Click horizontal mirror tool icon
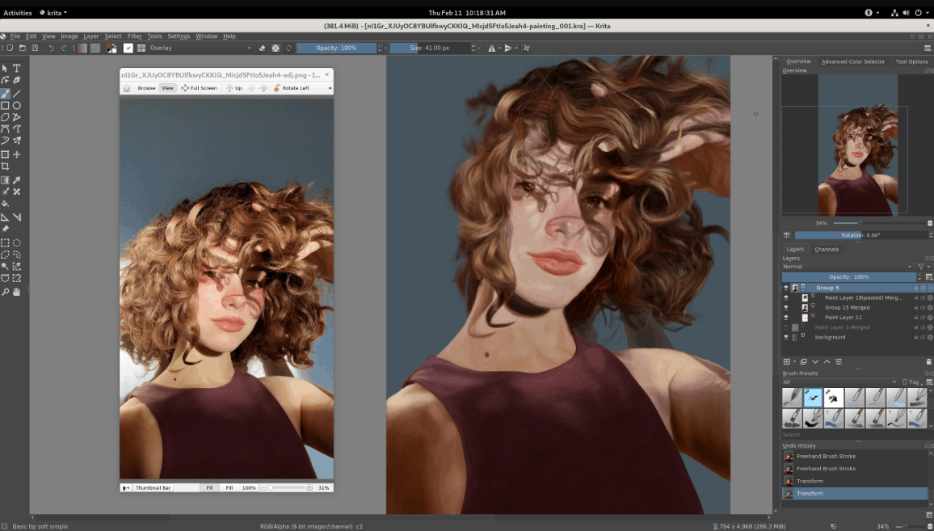This screenshot has width=934, height=531. [x=492, y=48]
